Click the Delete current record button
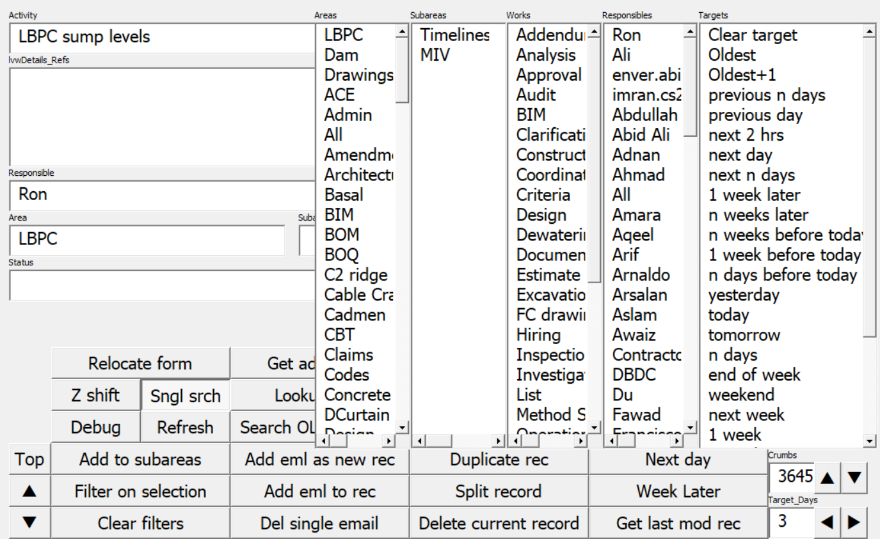 (x=499, y=524)
